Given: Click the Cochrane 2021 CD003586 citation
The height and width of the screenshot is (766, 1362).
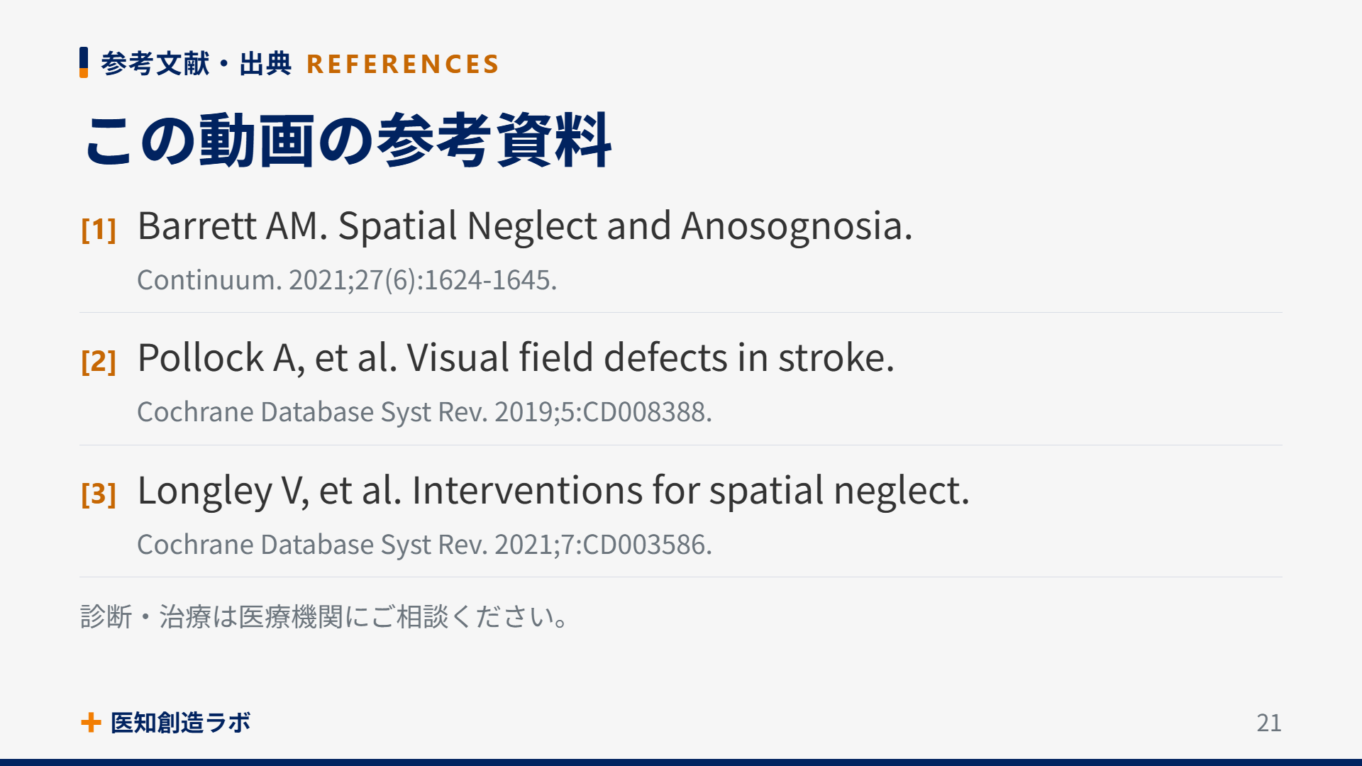Looking at the screenshot, I should [424, 545].
